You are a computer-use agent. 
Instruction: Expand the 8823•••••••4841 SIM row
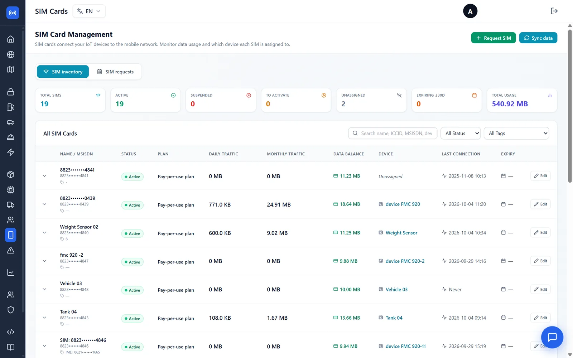point(44,176)
